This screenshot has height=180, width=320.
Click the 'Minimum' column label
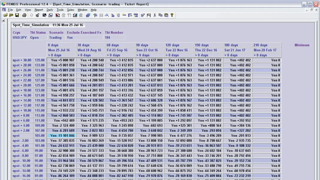302,45
